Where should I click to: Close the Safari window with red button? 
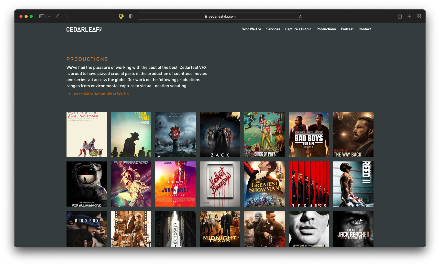(x=21, y=16)
